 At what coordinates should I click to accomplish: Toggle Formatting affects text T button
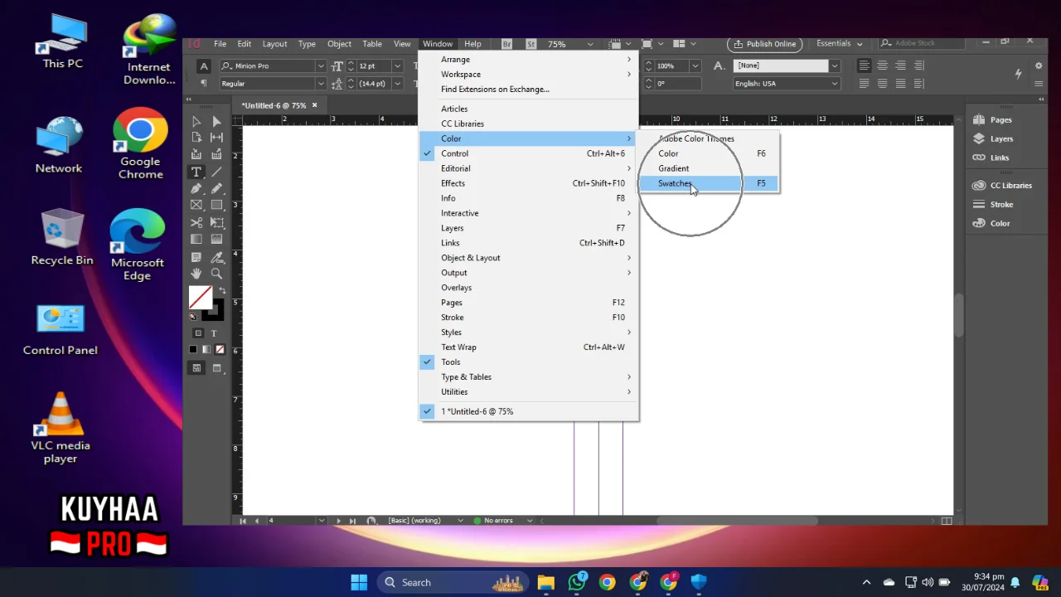[214, 333]
